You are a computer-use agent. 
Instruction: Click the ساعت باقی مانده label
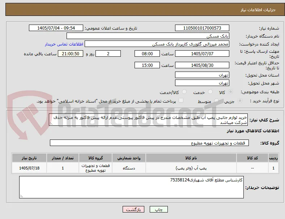[x=40, y=54]
